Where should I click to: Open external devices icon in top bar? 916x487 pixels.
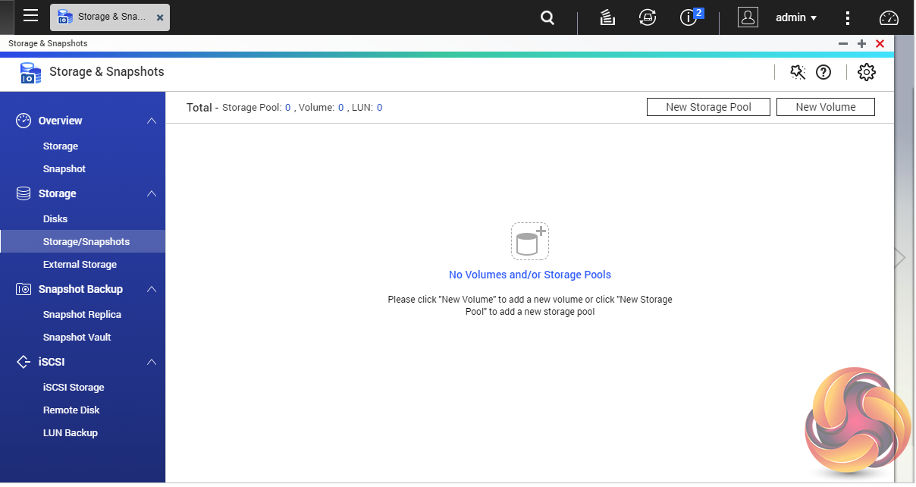click(648, 17)
